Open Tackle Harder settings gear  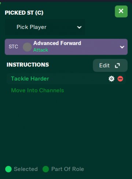point(111,79)
